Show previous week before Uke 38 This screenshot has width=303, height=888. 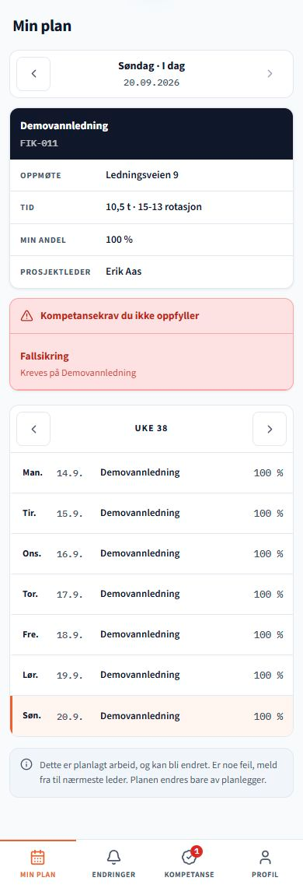pyautogui.click(x=33, y=429)
